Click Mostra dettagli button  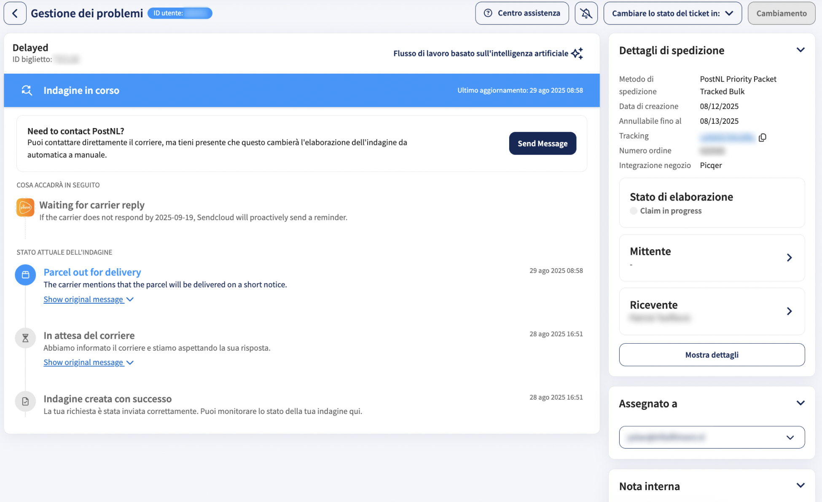point(712,355)
